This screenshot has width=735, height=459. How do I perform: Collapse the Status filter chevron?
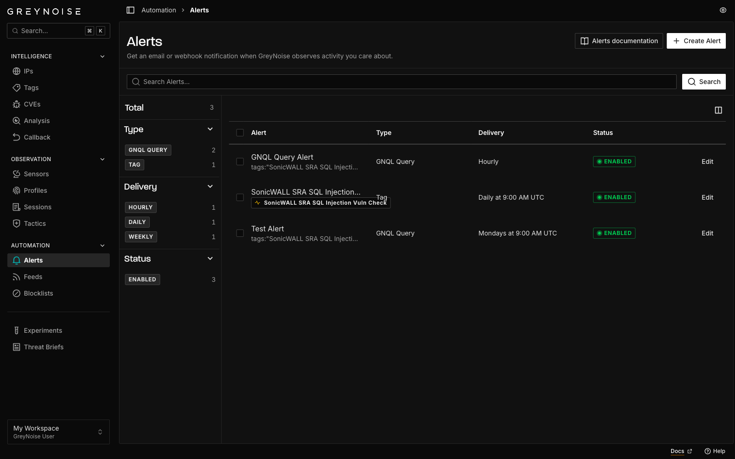pos(210,259)
